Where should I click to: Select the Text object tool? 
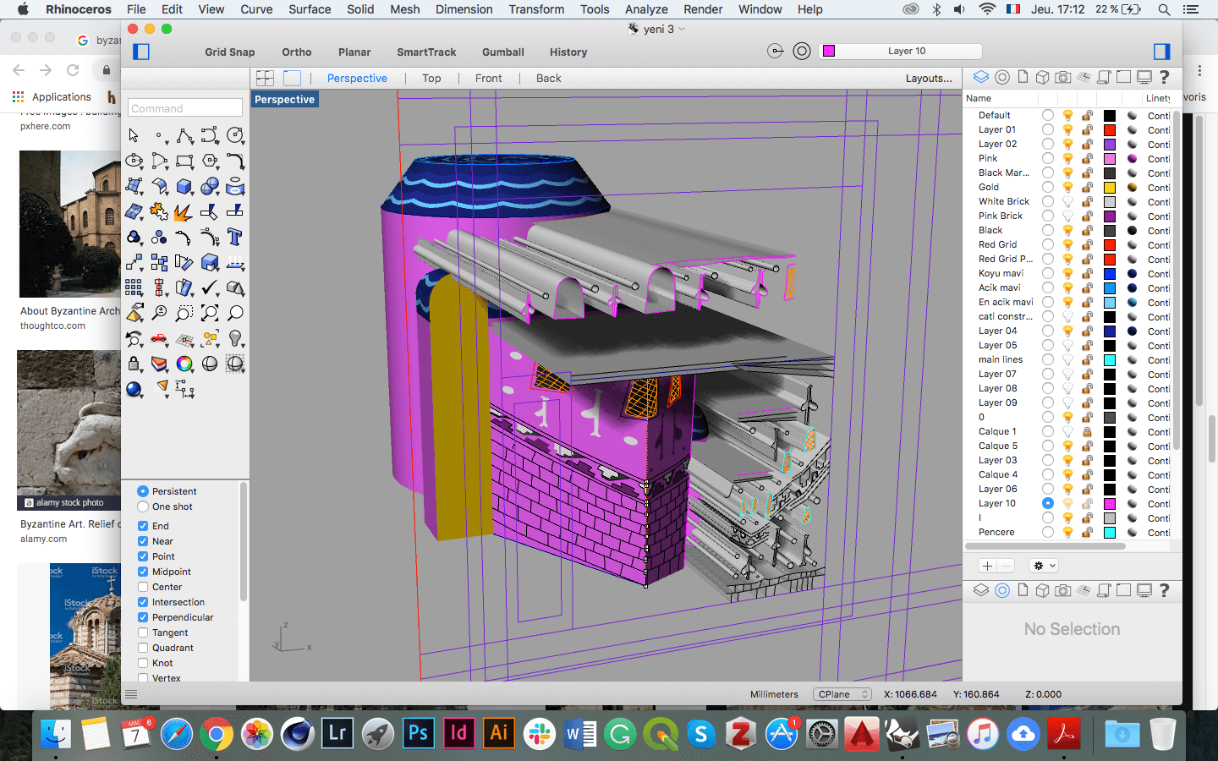click(x=235, y=237)
